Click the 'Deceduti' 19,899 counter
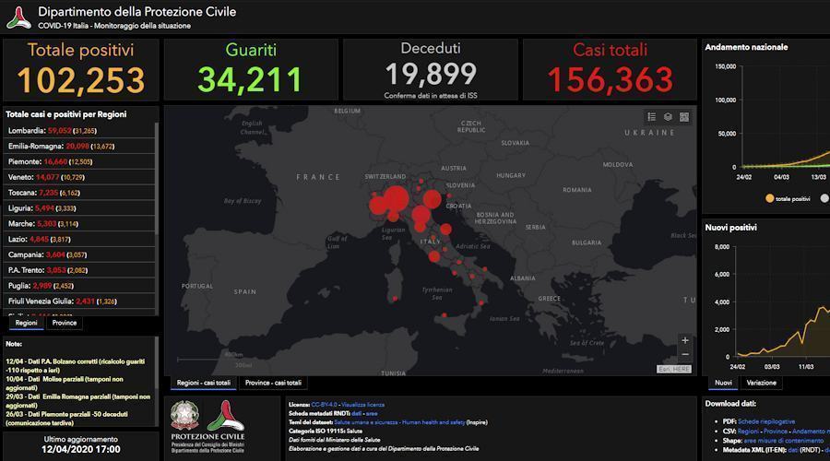 431,69
